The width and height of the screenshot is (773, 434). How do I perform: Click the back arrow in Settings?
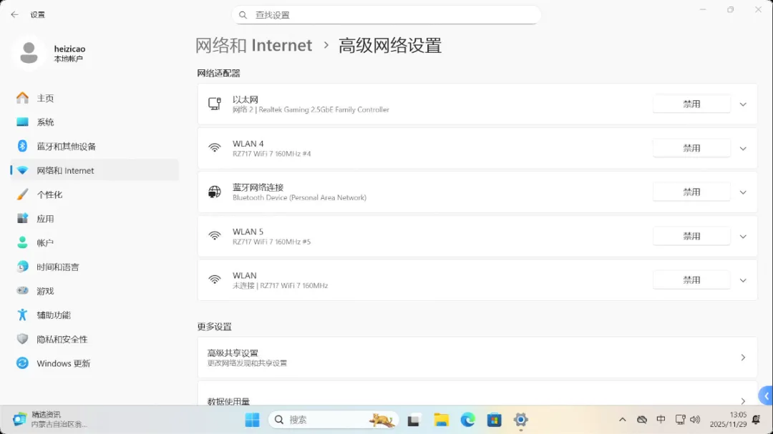pyautogui.click(x=14, y=14)
